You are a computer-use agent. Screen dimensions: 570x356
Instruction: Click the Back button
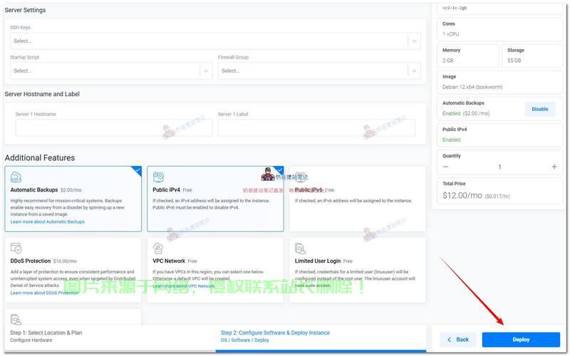tap(457, 340)
